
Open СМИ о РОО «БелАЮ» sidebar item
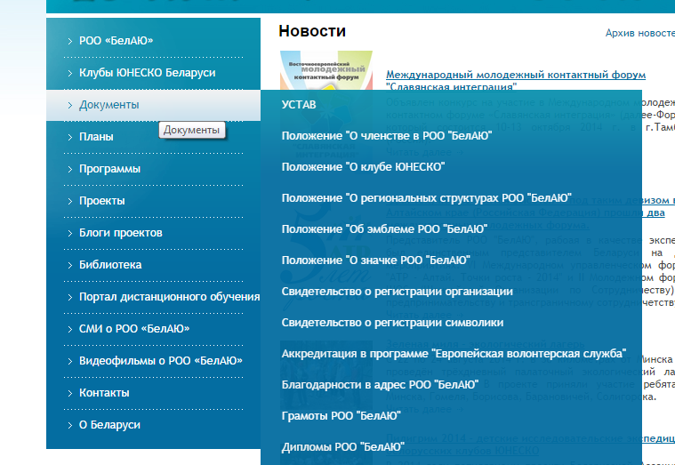(x=134, y=329)
